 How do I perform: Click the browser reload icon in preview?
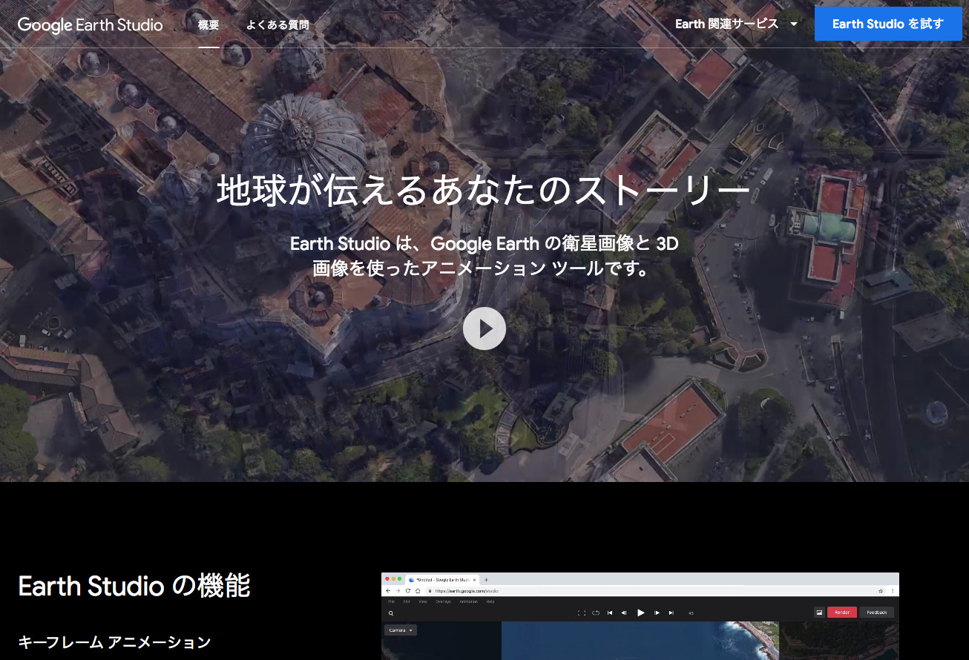[x=408, y=591]
